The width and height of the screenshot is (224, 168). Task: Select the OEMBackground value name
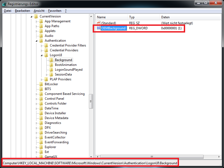[113, 28]
